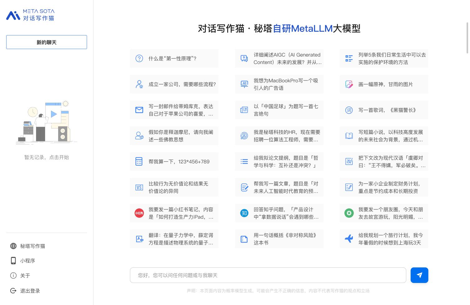Click the VS comparison icon
Image resolution: width=470 pixels, height=305 pixels.
click(139, 187)
